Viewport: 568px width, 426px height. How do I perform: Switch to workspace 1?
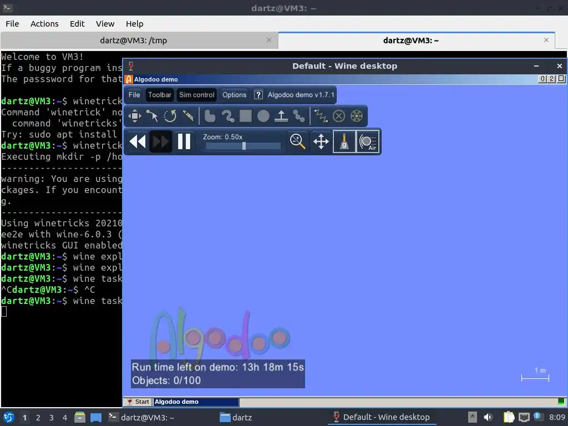coord(24,418)
